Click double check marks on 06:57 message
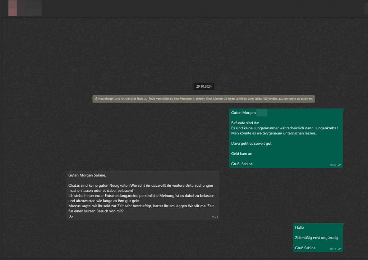368x260 pixels. [339, 165]
